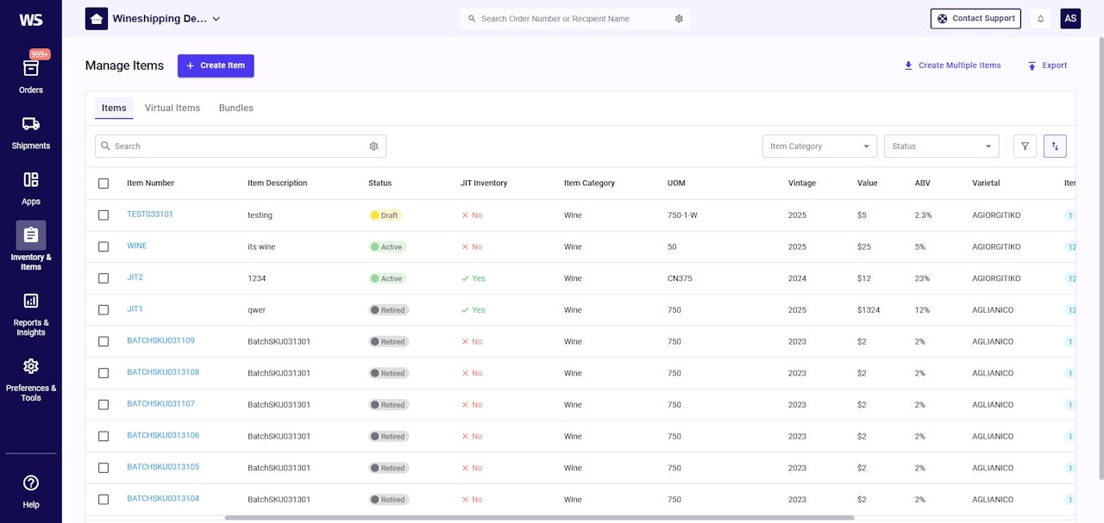Tick the select-all header checkbox
This screenshot has width=1104, height=523.
[103, 184]
